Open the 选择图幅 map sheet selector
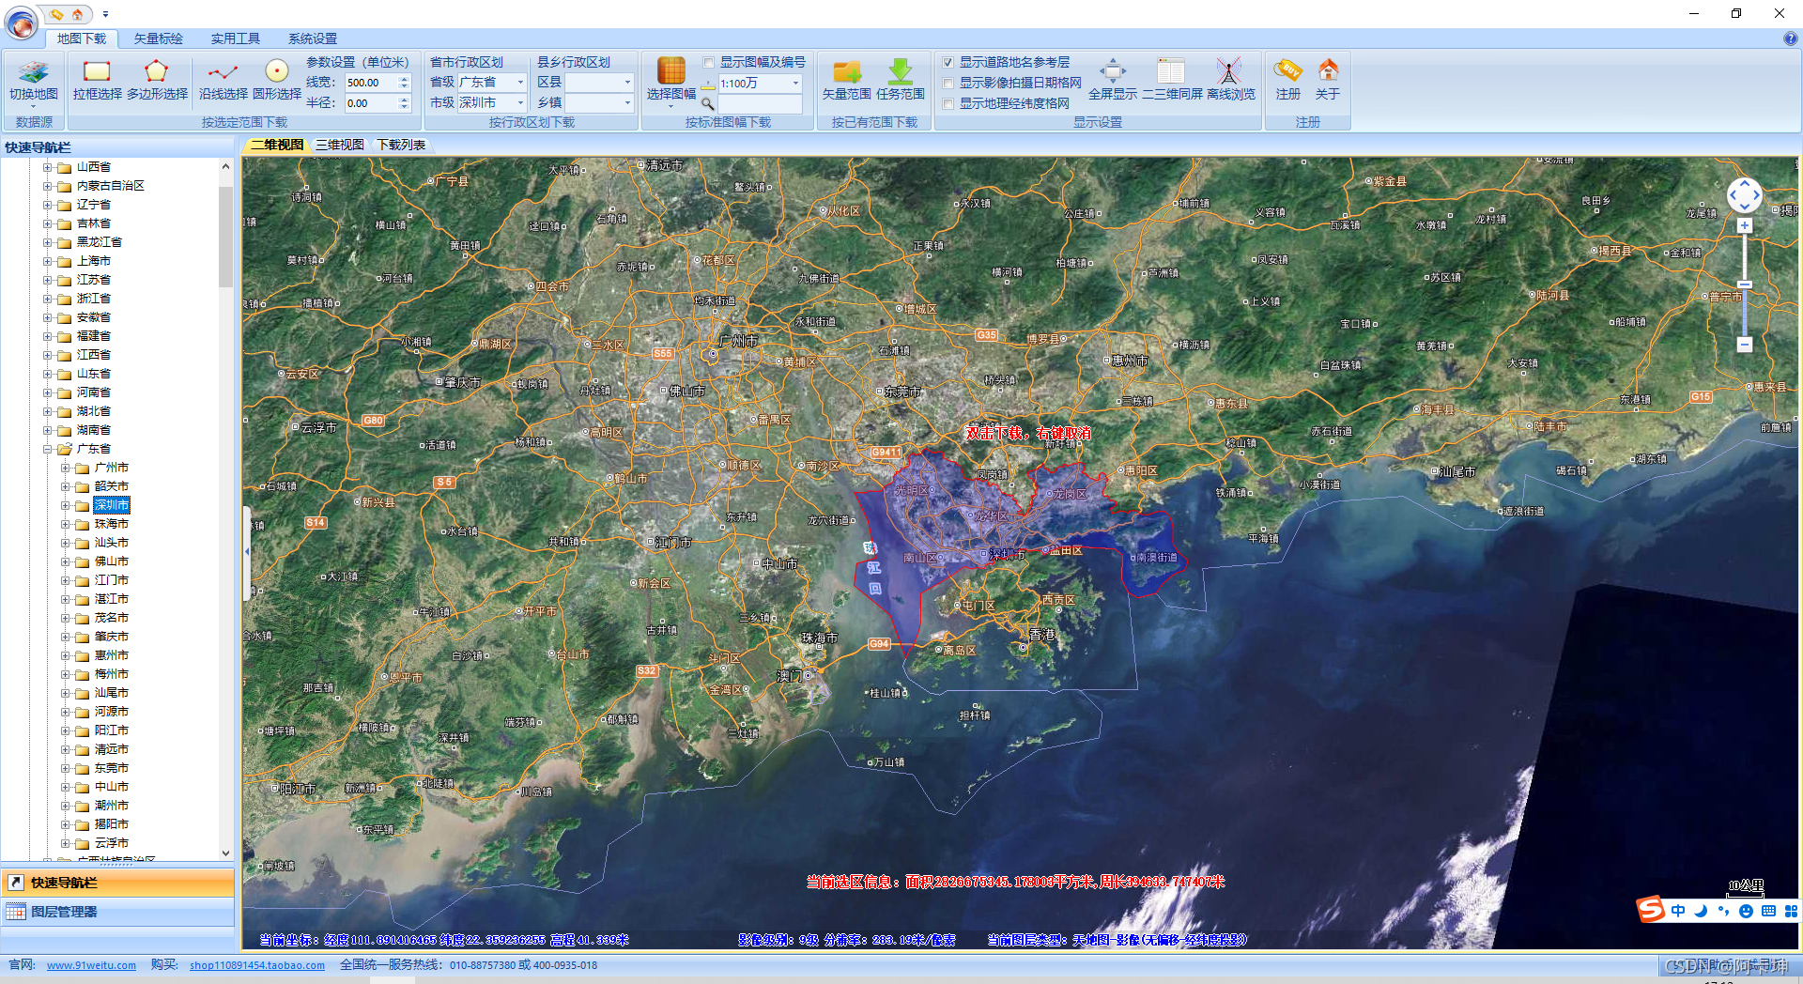The width and height of the screenshot is (1803, 984). pos(670,81)
